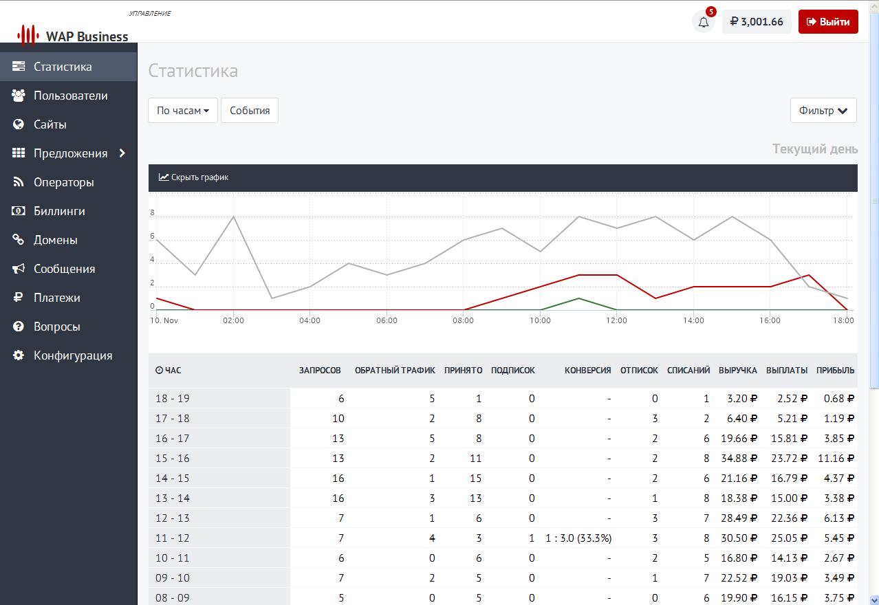Click the globe icon next to Сайты
Image resolution: width=879 pixels, height=605 pixels.
(x=19, y=124)
